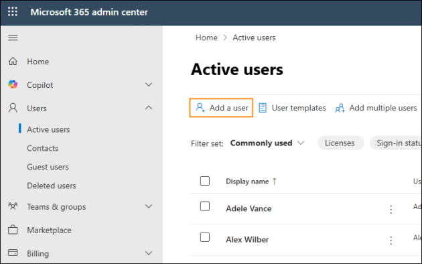
Task: Open Alex Wilber user name
Action: pos(247,239)
